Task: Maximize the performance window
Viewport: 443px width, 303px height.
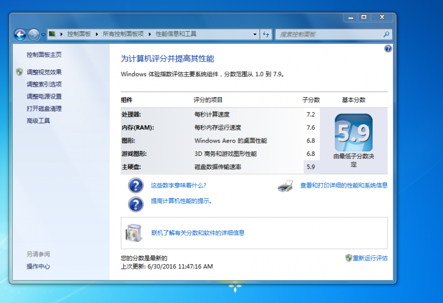Action: (x=364, y=17)
